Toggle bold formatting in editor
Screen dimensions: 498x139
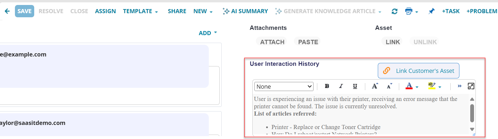[327, 86]
